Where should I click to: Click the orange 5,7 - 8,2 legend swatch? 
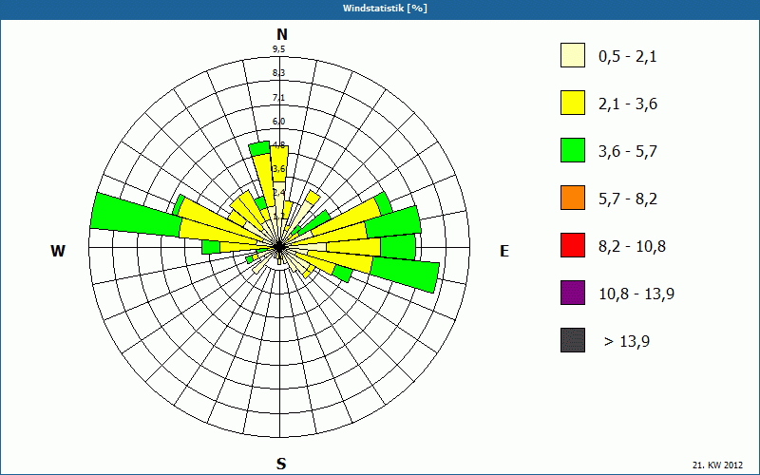coord(573,198)
